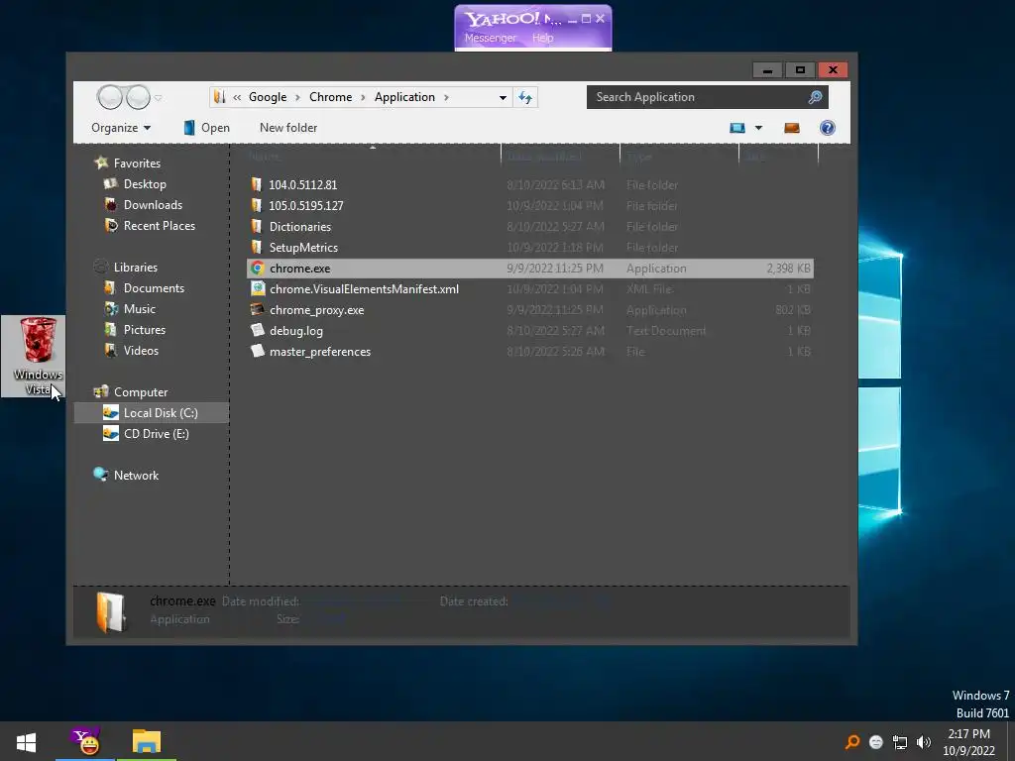This screenshot has height=761, width=1015.
Task: Click the Open toolbar button
Action: click(x=207, y=128)
